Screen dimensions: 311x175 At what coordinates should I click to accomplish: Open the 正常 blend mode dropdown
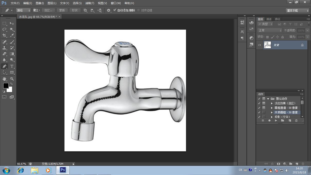click(x=269, y=30)
